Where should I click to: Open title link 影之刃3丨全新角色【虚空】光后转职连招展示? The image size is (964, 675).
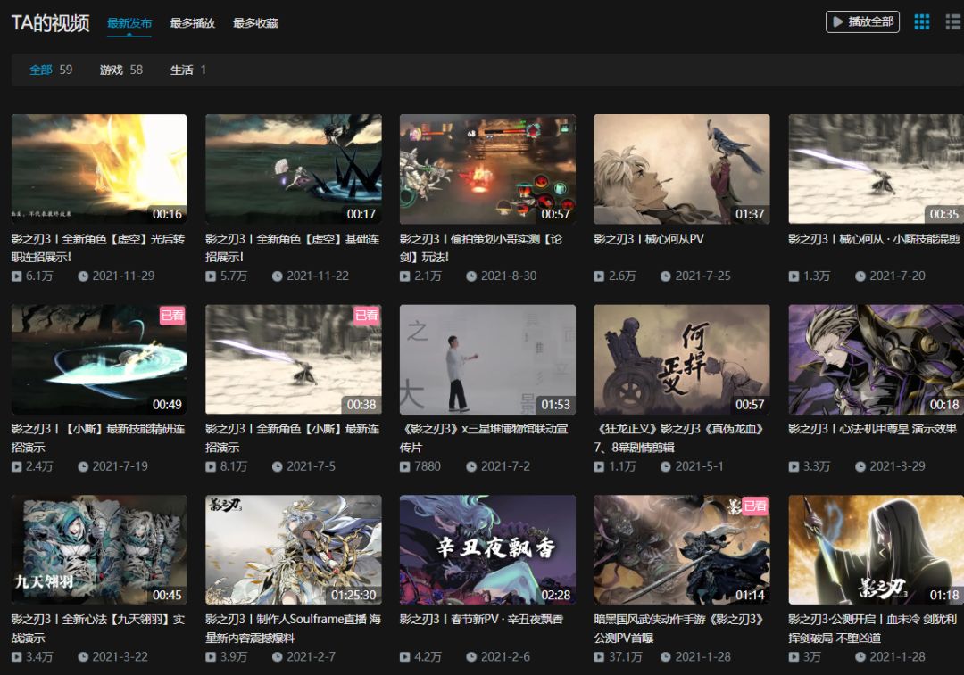98,248
